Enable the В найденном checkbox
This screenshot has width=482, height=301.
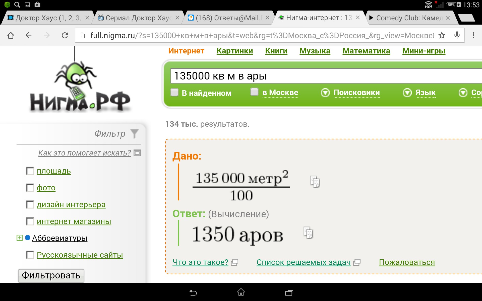[x=174, y=93]
